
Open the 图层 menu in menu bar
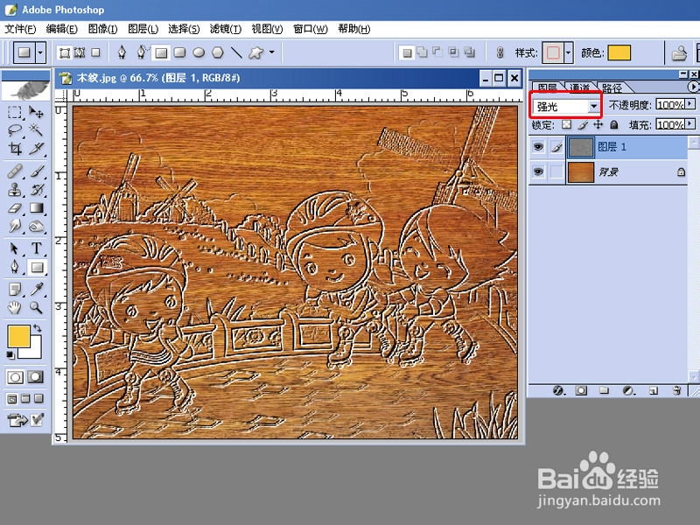[x=143, y=29]
